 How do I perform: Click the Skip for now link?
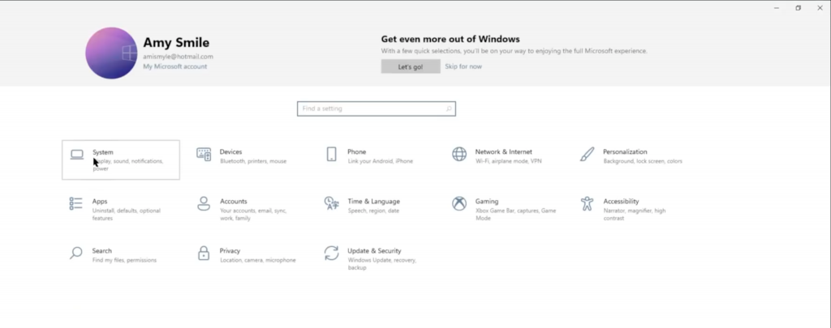click(x=463, y=66)
